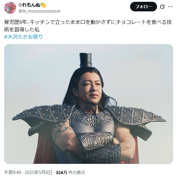Open the attached armored warrior photo
The height and width of the screenshot is (177, 177).
click(89, 104)
